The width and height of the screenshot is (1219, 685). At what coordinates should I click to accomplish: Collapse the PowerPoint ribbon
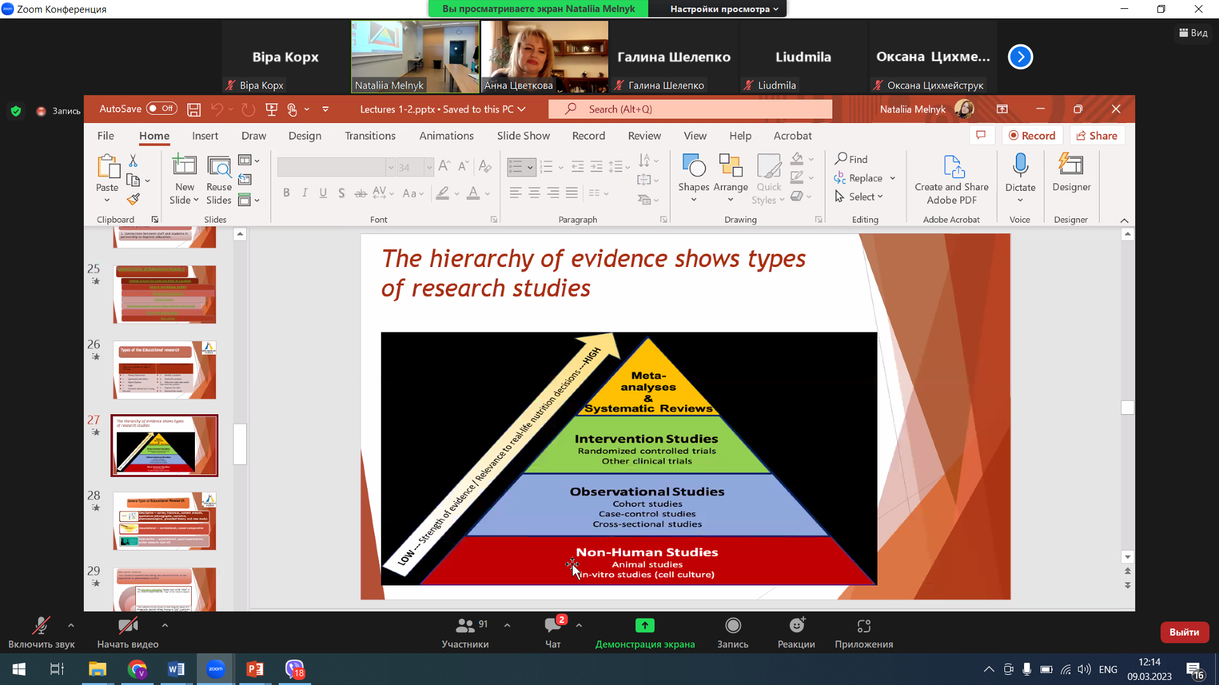click(1124, 220)
